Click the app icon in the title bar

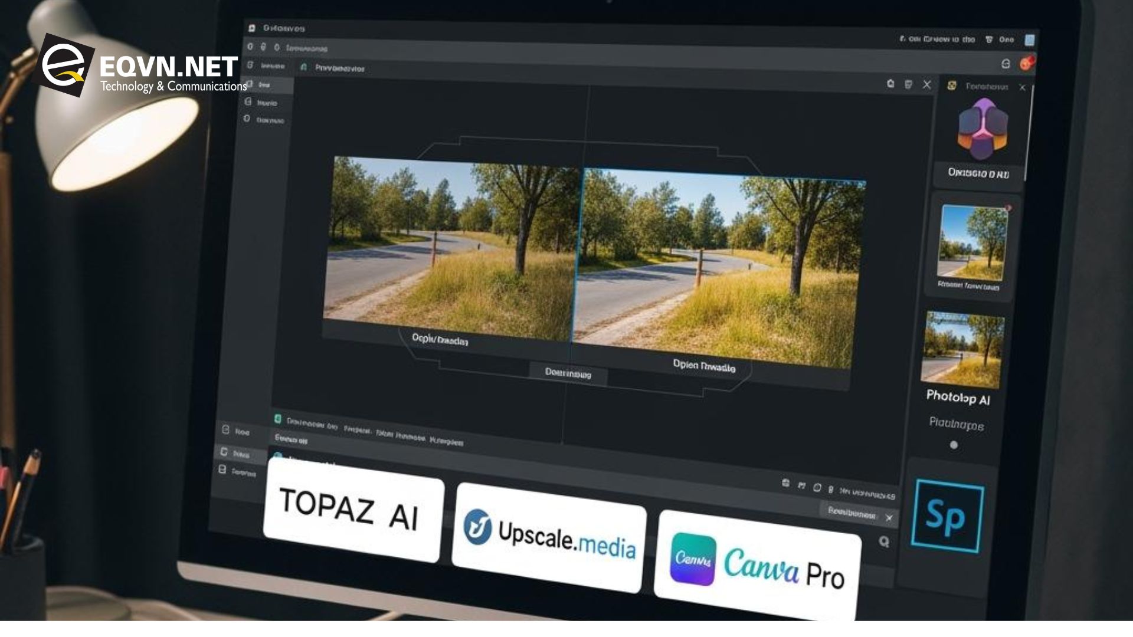click(252, 28)
